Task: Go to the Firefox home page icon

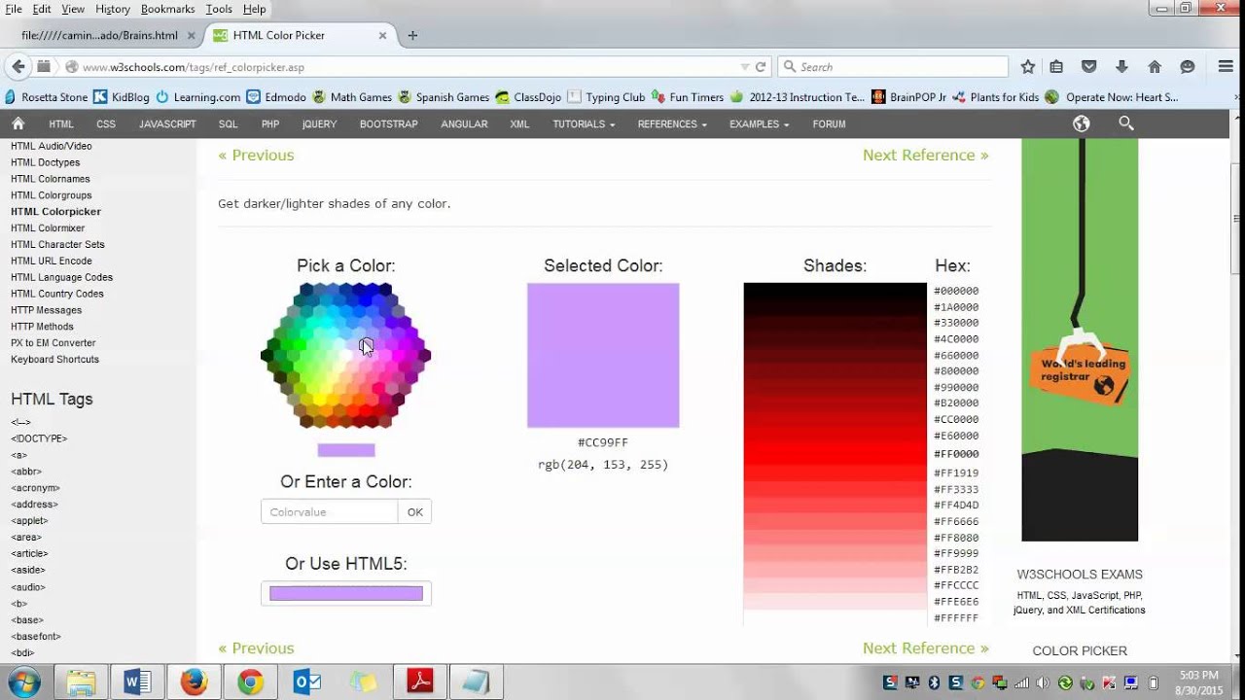Action: click(1155, 67)
